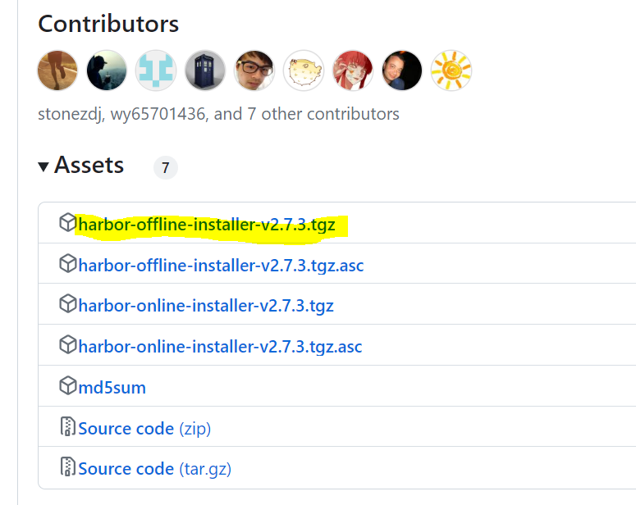
Task: Open the md5sum asset link
Action: coord(112,388)
